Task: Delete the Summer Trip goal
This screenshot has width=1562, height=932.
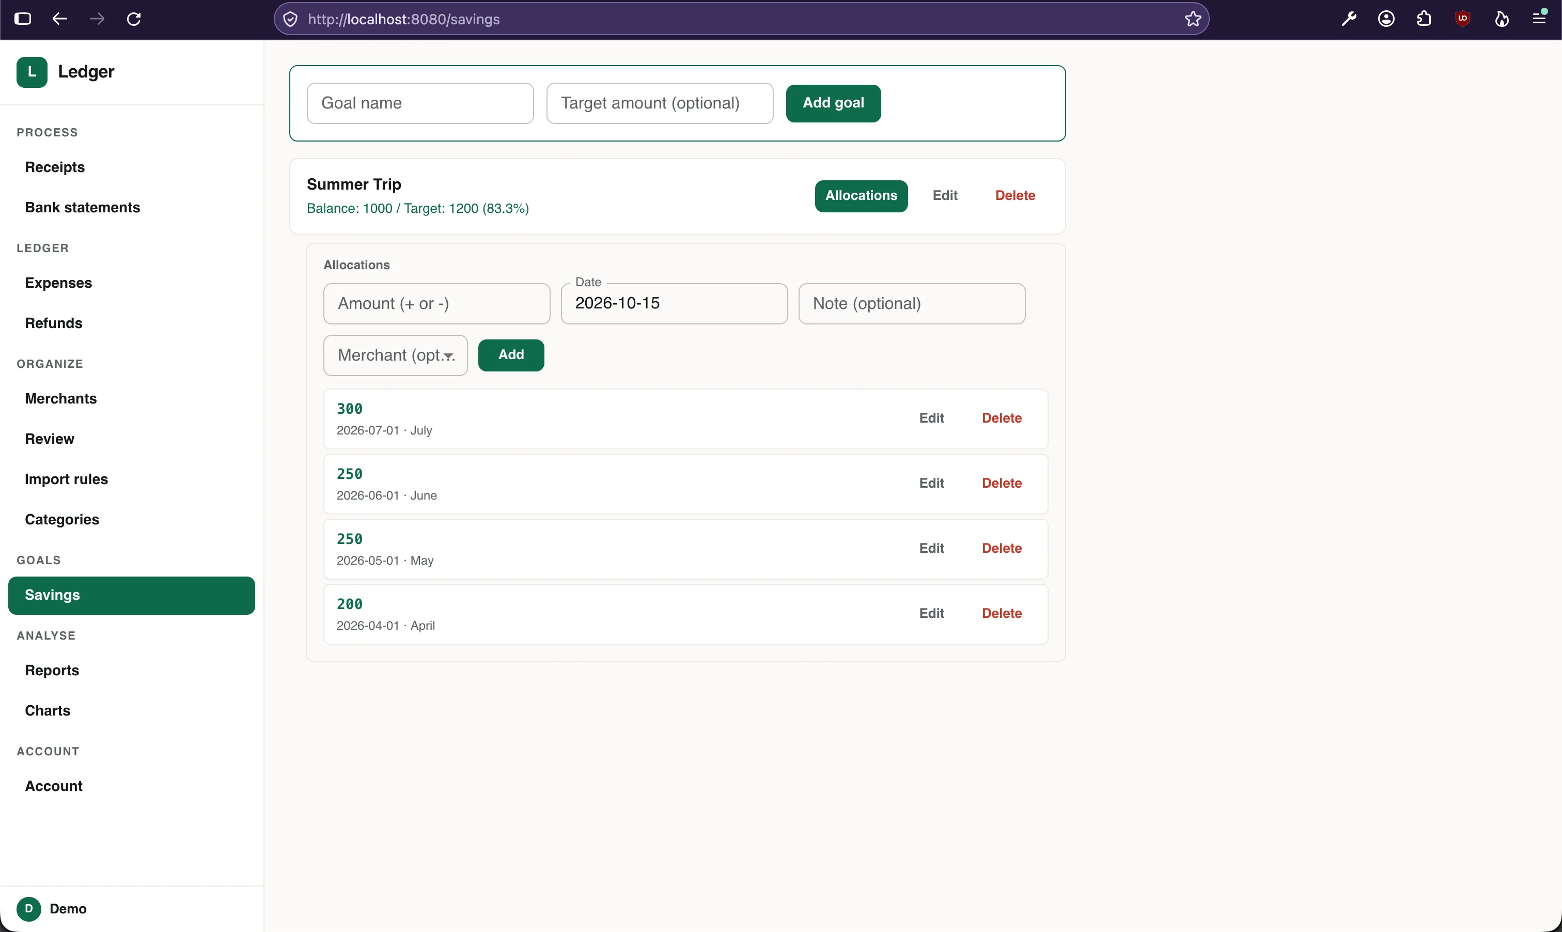Action: pos(1014,196)
